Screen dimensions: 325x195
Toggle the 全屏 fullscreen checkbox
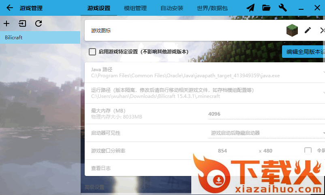click(308, 151)
